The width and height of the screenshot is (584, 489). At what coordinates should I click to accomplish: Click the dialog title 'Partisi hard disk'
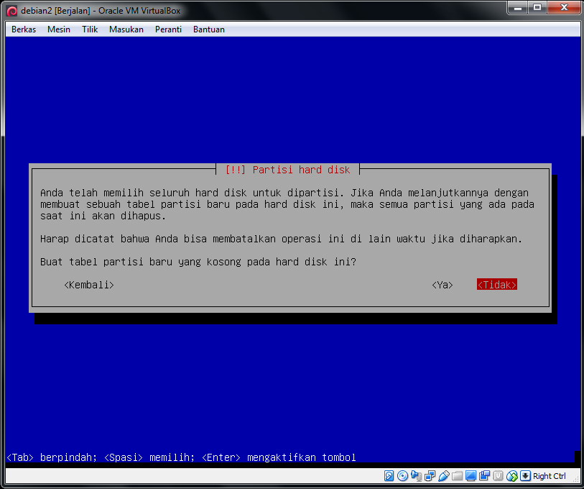301,170
